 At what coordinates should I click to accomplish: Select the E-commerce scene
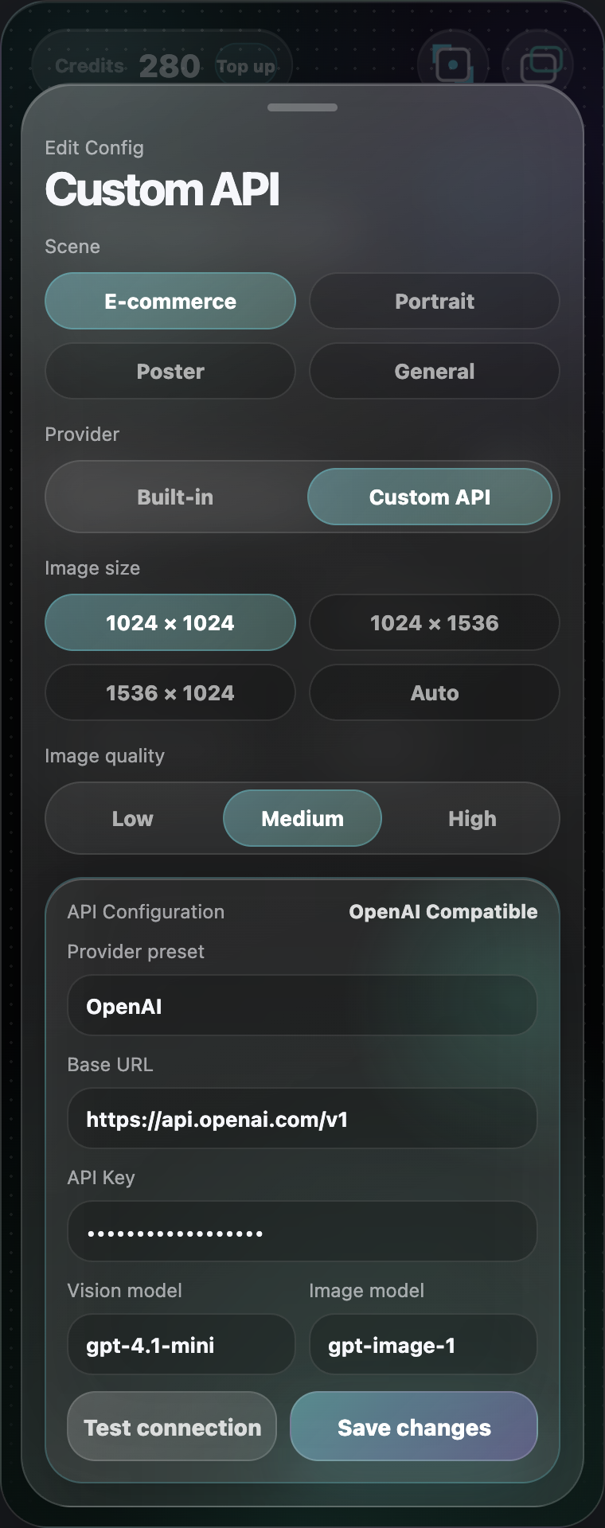pyautogui.click(x=170, y=301)
